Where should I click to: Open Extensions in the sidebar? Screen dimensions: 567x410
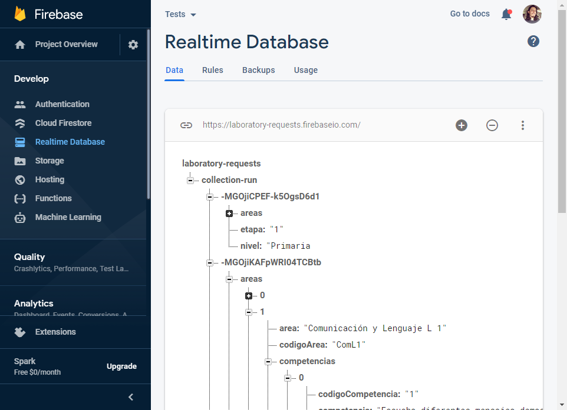point(55,332)
